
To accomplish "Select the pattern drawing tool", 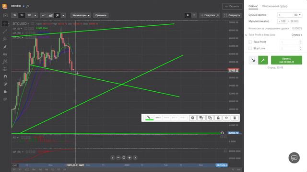I will [x=5, y=62].
